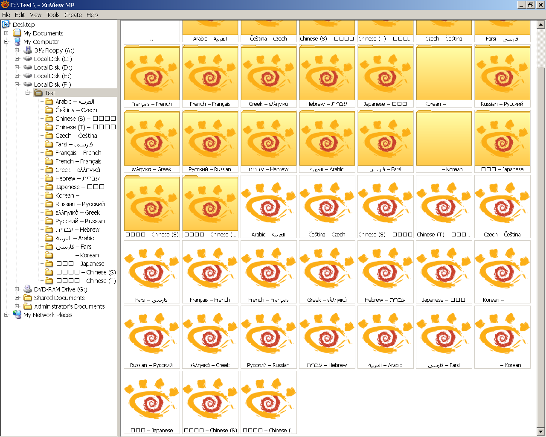Select "Farsi – فارسی" in the folder tree
The width and height of the screenshot is (546, 437).
click(74, 144)
